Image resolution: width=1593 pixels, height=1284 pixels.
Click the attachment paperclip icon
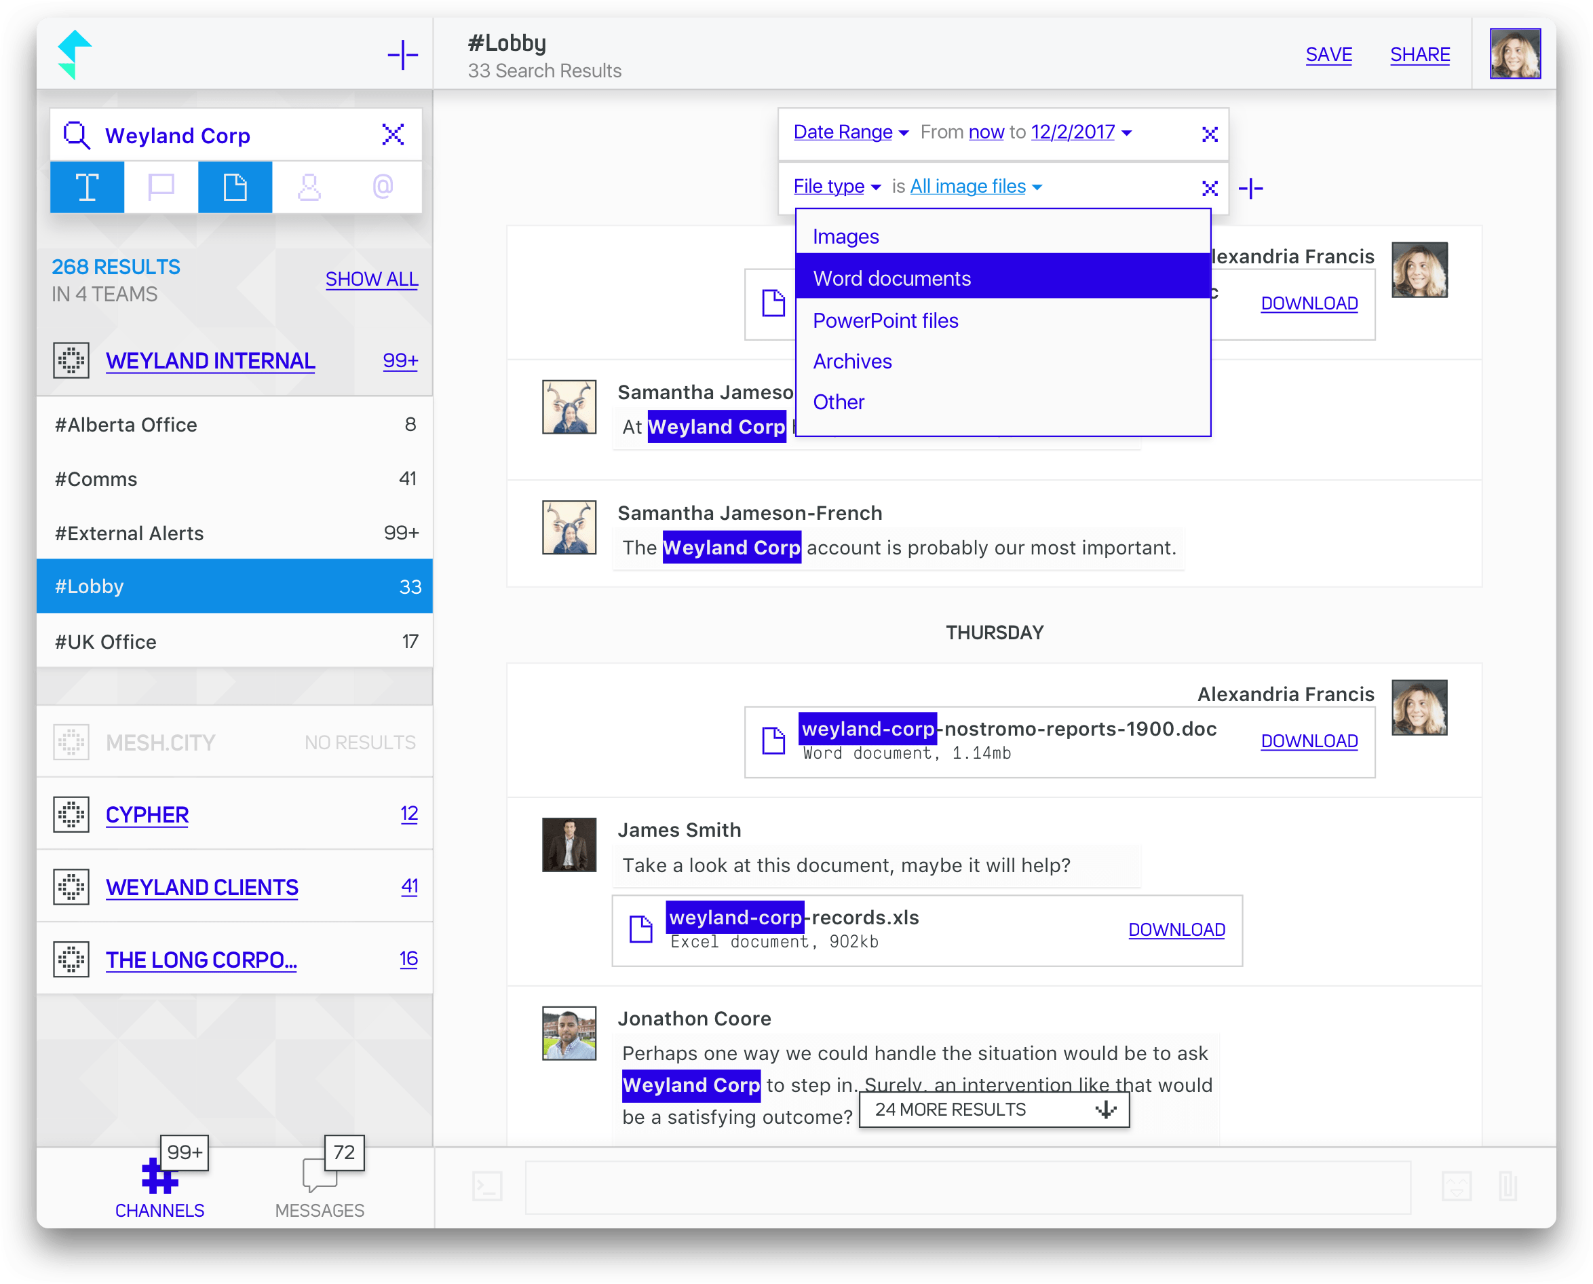[1508, 1186]
